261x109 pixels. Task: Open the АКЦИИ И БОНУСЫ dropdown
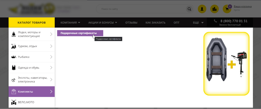click(102, 22)
